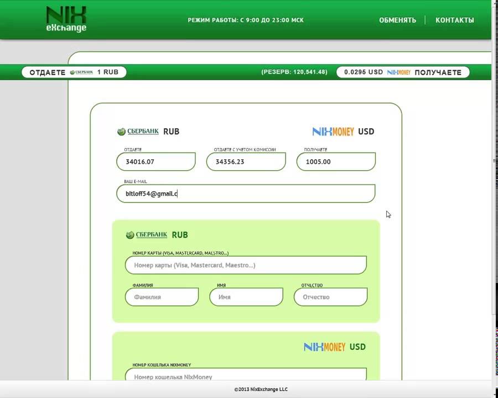Viewport: 498px width, 398px height.
Task: Click Сбербанк logo in card details section
Action: [147, 235]
